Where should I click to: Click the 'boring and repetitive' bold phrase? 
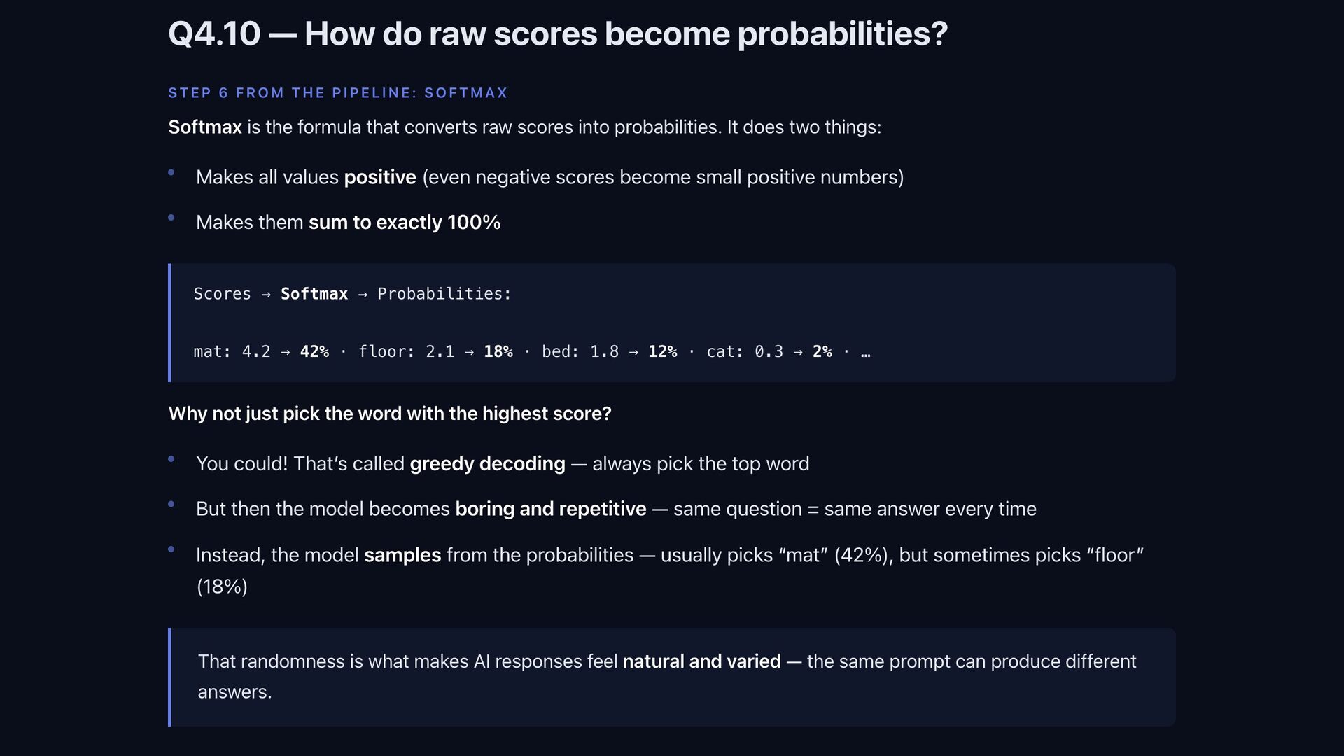(550, 509)
